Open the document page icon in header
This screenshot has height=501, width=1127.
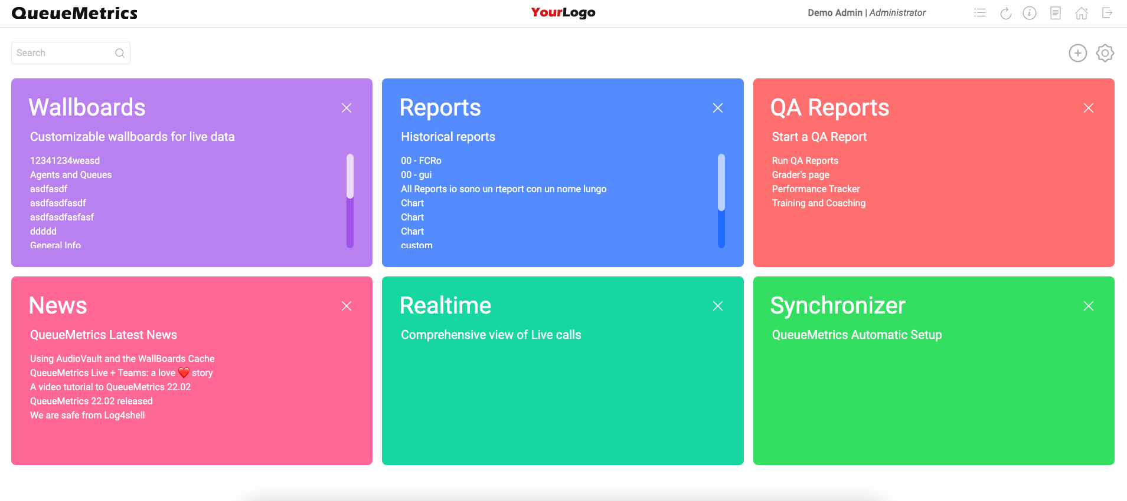click(x=1056, y=13)
